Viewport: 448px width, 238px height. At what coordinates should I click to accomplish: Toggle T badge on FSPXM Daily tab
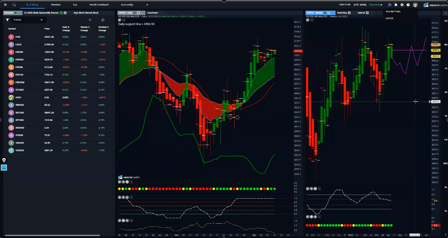(138, 13)
